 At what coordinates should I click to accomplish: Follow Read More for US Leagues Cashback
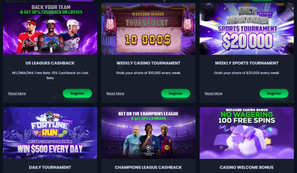click(17, 94)
